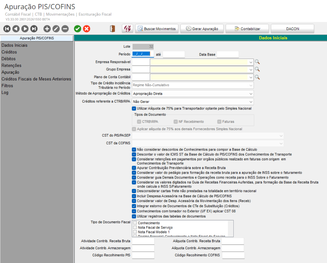This screenshot has height=263, width=327.
Task: Uncheck Integrar estorno de Documentos CTe
Action: (134, 206)
